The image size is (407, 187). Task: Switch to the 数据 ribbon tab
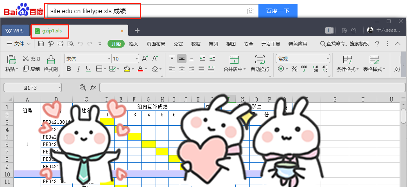click(196, 44)
